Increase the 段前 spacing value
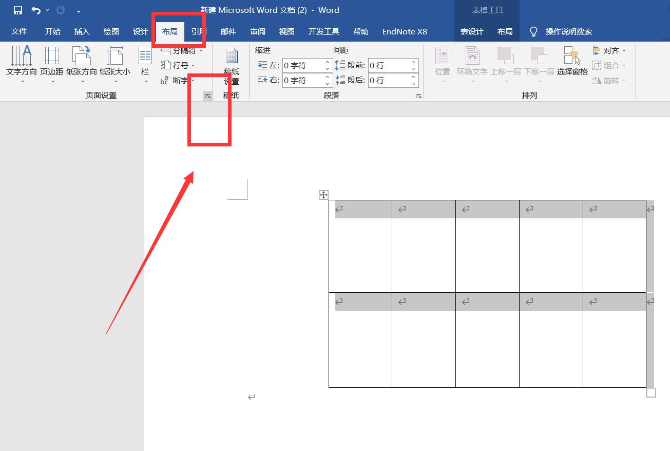The height and width of the screenshot is (451, 670). coord(413,62)
